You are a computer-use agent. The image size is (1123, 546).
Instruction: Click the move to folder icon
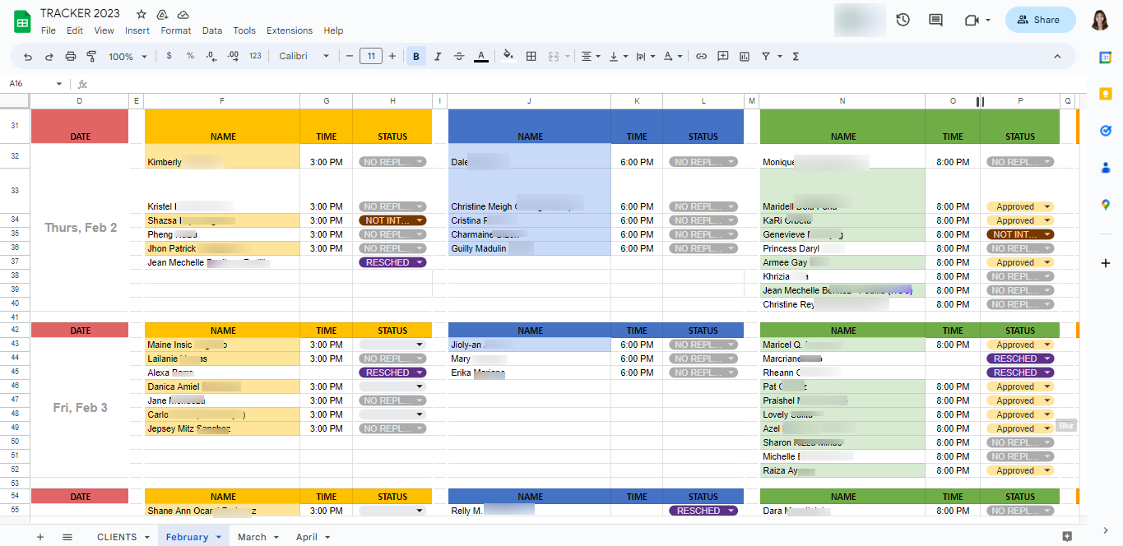click(x=162, y=14)
